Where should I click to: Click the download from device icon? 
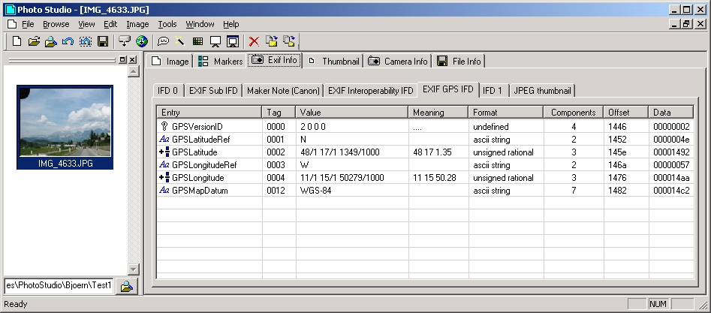tap(125, 42)
